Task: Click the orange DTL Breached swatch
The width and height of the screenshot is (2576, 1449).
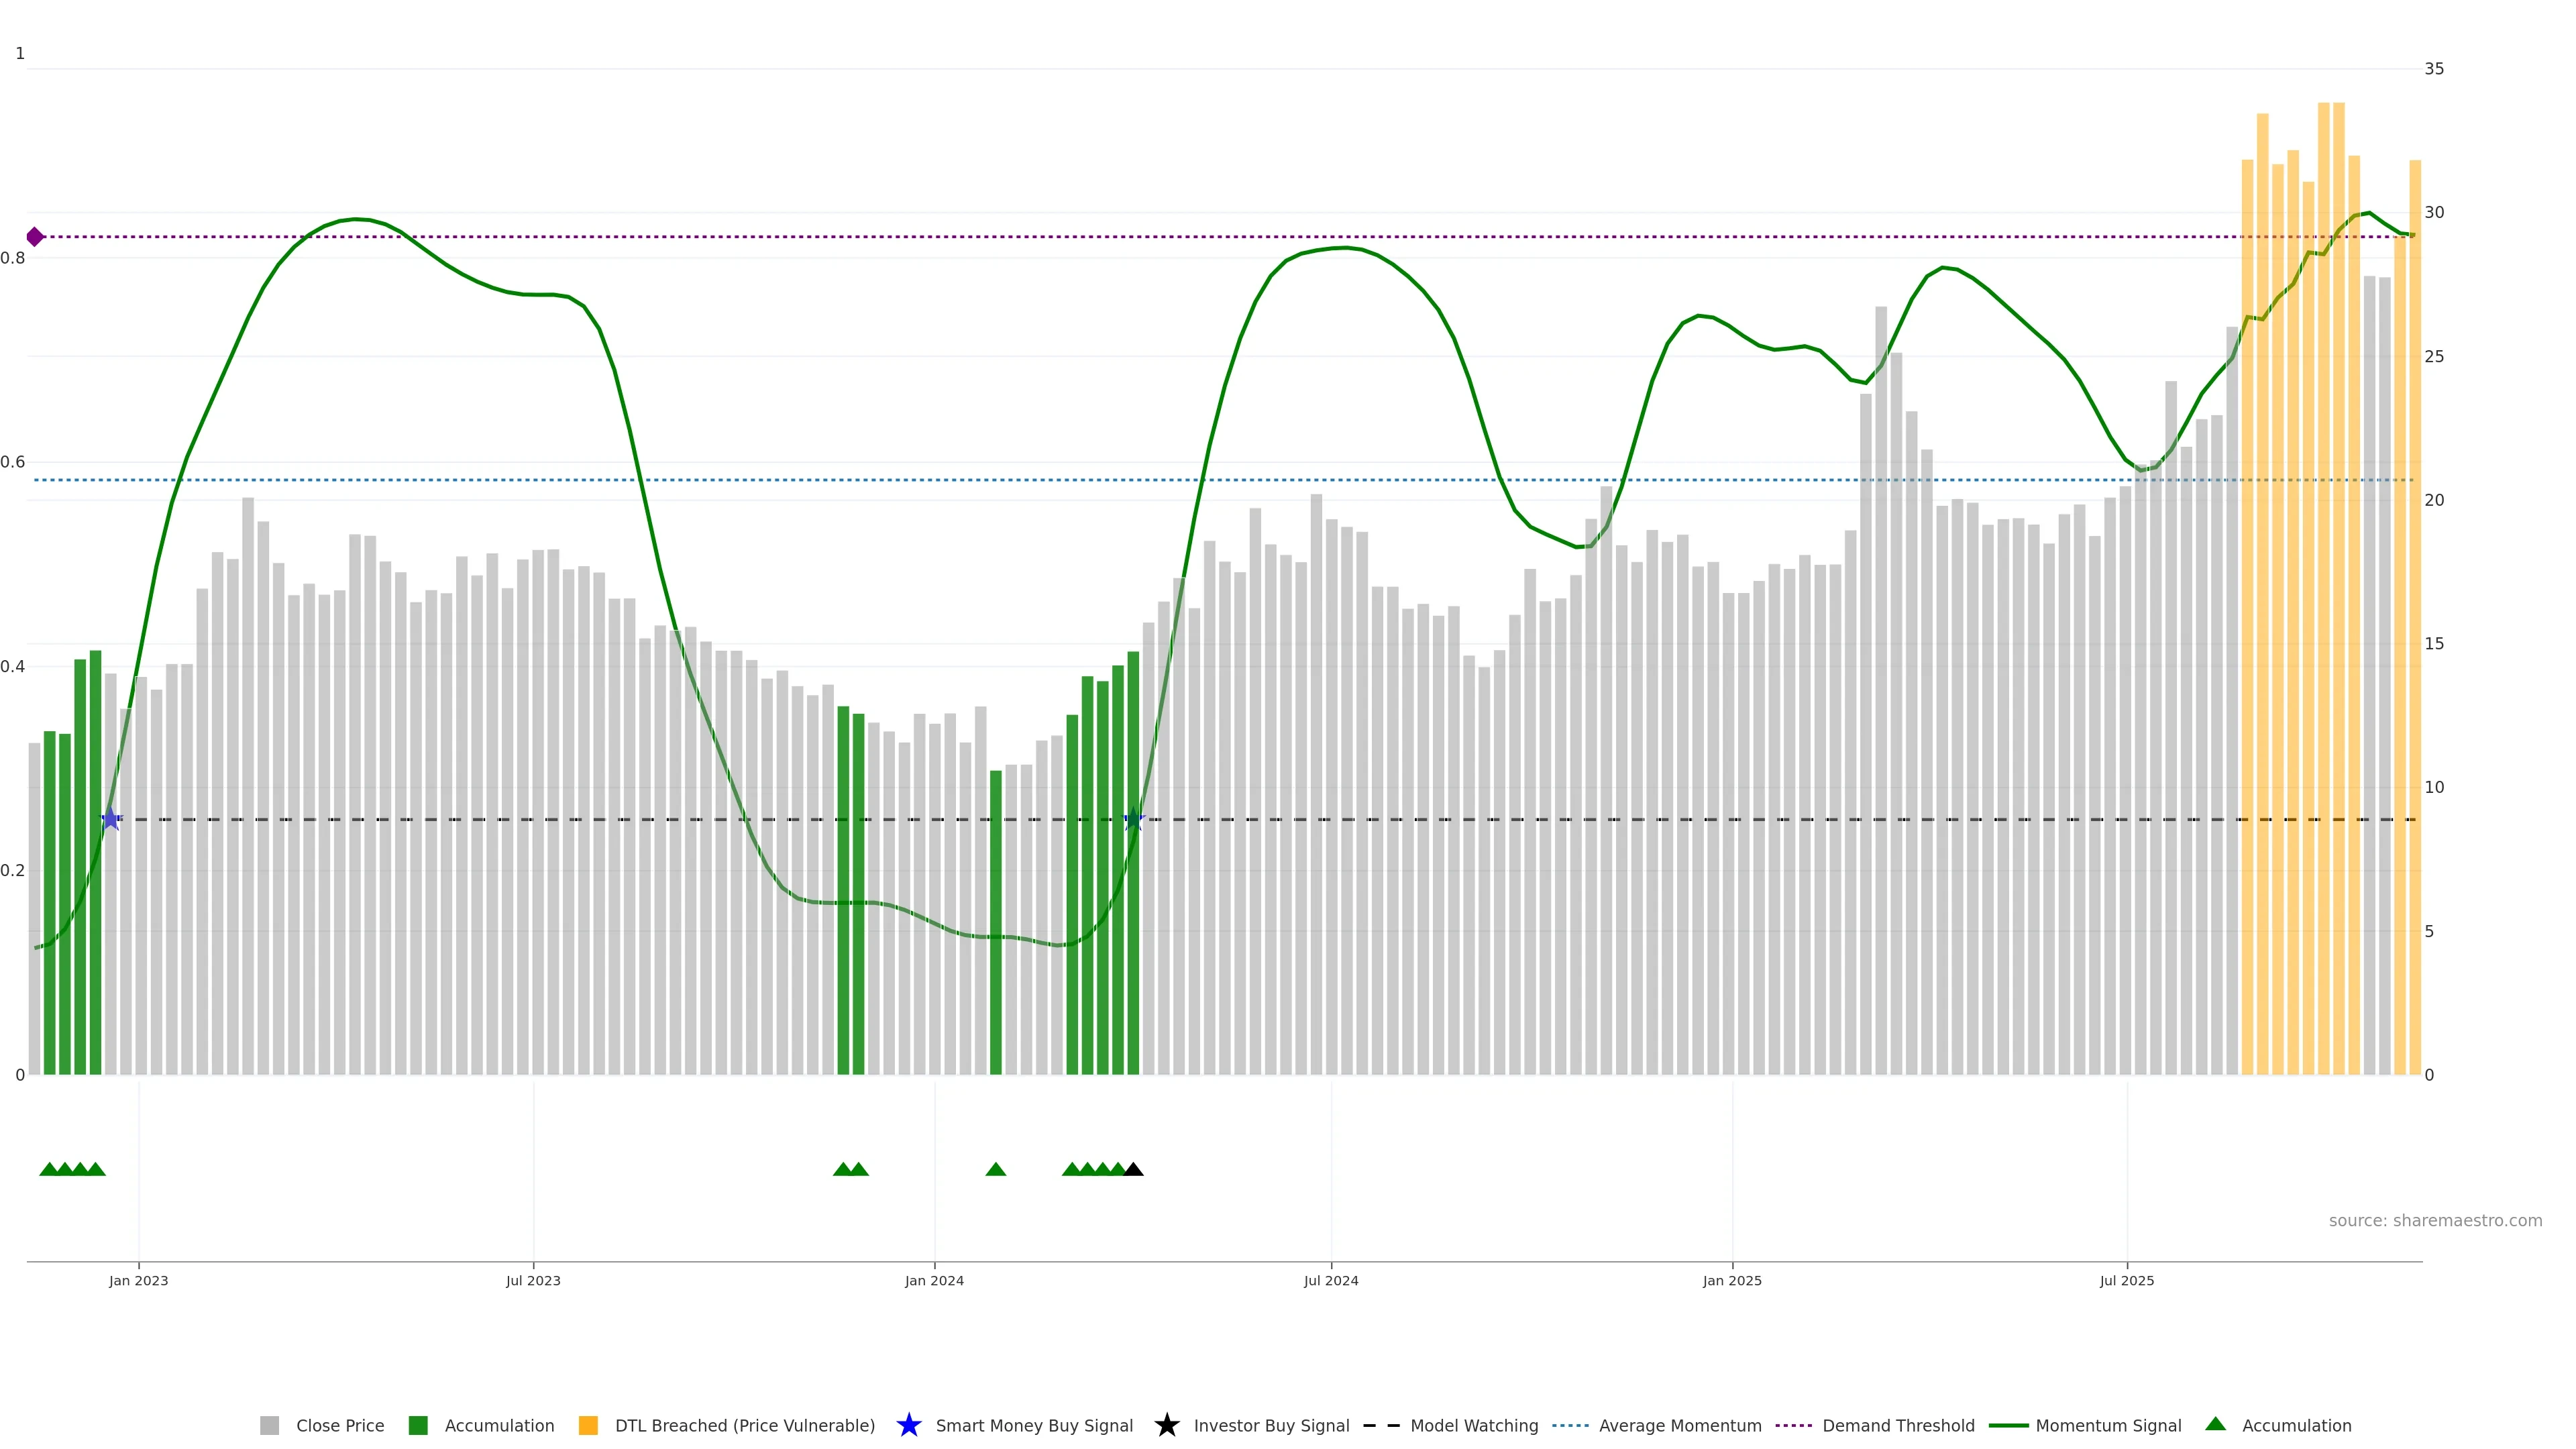Action: tap(588, 1425)
